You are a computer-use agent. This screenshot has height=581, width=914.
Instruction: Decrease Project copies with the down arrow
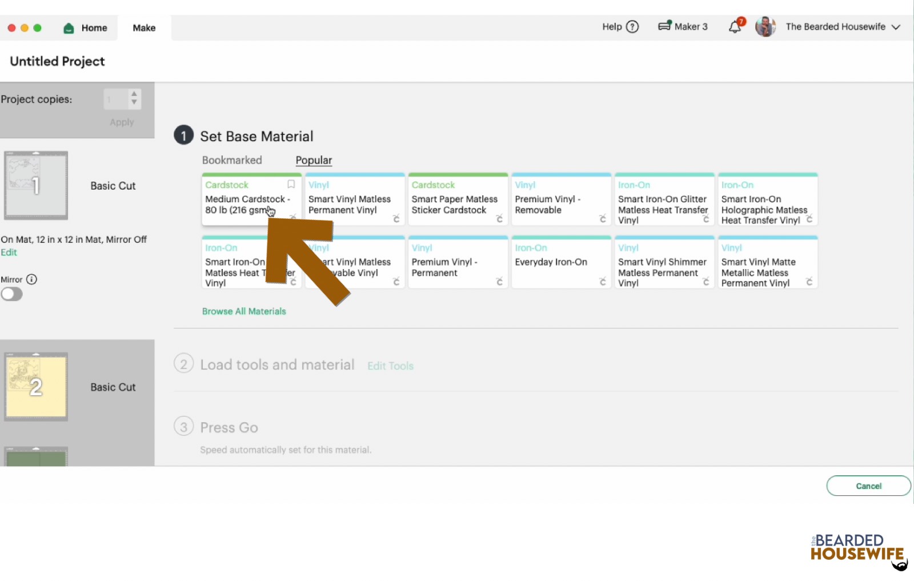pos(134,103)
